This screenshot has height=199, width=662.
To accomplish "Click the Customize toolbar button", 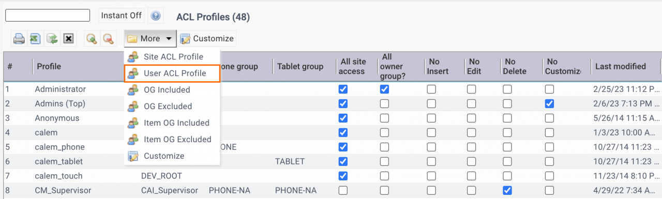I will tap(207, 38).
